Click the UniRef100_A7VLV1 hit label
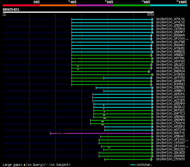 pyautogui.click(x=170, y=19)
